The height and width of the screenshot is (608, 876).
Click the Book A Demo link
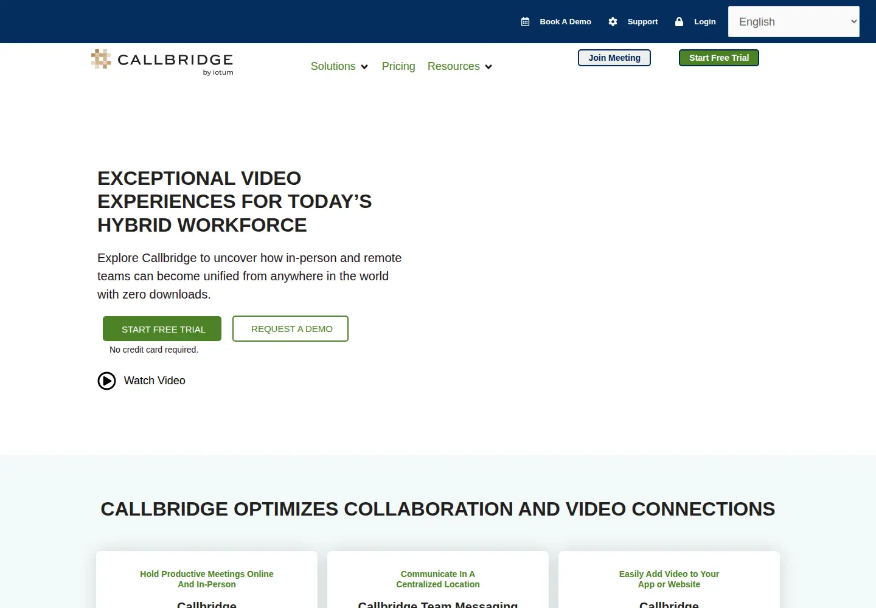tap(565, 22)
